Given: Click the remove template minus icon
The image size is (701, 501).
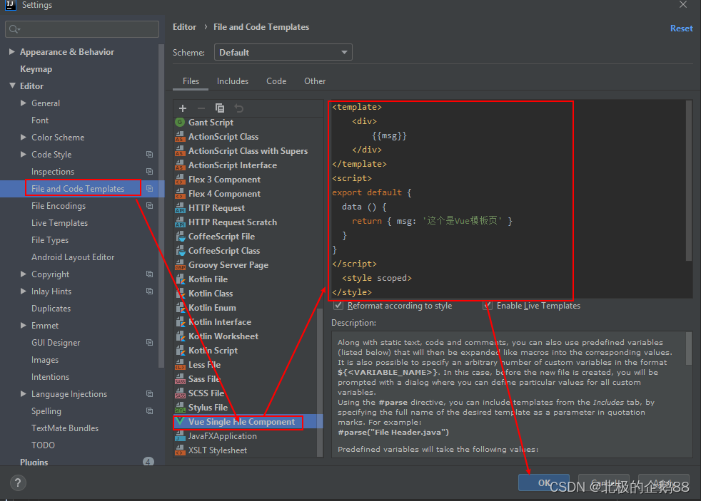Looking at the screenshot, I should pyautogui.click(x=201, y=108).
